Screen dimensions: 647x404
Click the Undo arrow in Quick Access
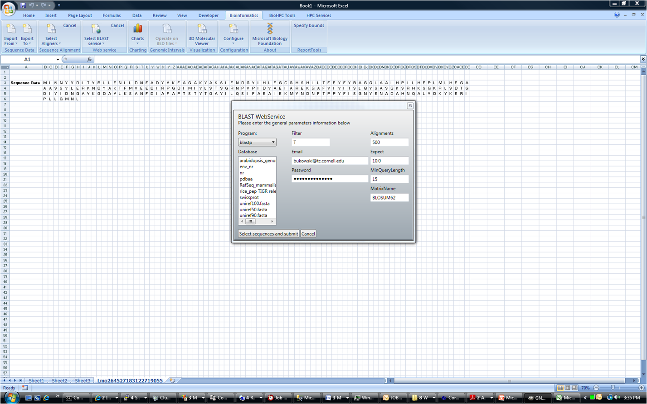[x=32, y=5]
